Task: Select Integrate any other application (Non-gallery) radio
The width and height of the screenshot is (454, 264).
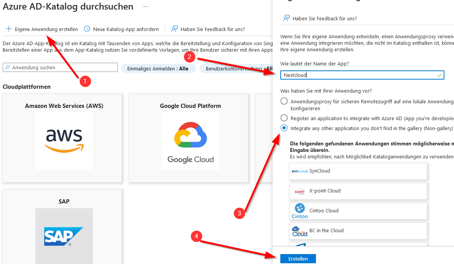Action: 284,128
